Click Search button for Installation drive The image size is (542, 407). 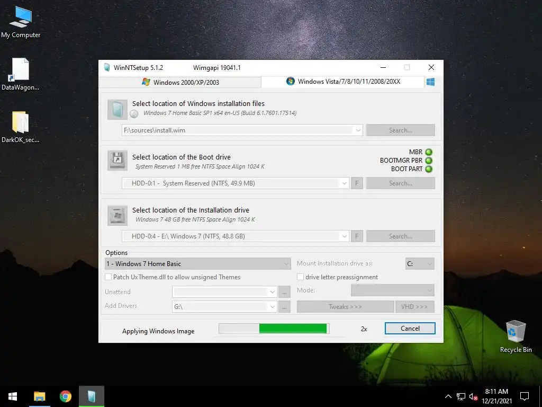(401, 236)
